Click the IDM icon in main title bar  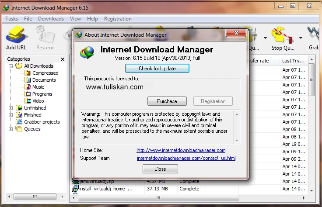click(6, 7)
